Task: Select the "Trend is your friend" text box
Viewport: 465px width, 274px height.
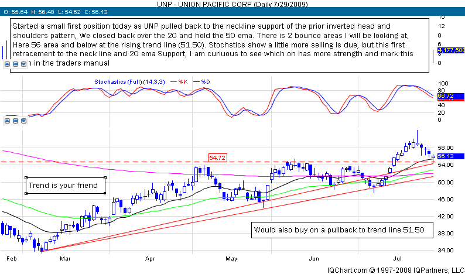Action: (65, 186)
